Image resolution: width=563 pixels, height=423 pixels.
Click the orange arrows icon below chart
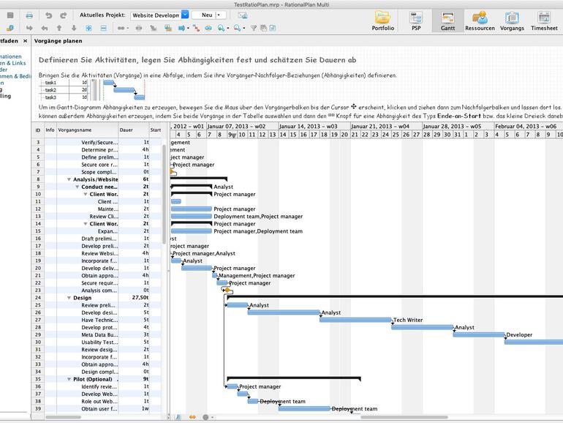(192, 417)
